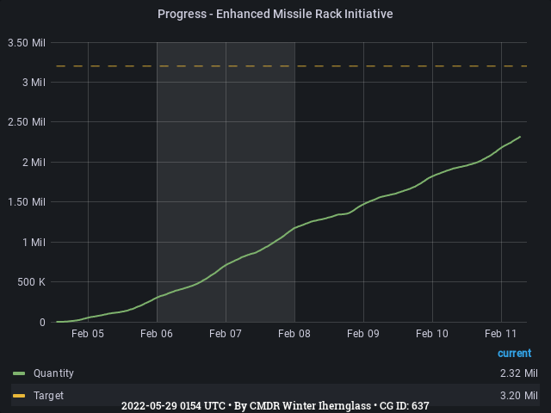Toggle the Quantity series in the legend
The height and width of the screenshot is (413, 551).
53,373
